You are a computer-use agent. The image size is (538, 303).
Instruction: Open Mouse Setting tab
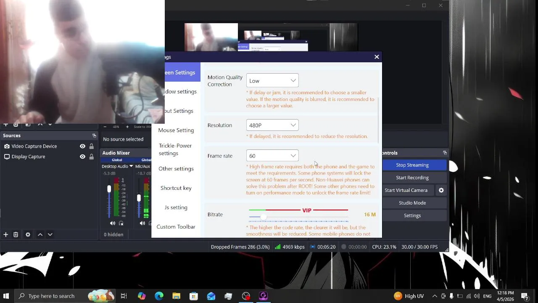tap(176, 130)
